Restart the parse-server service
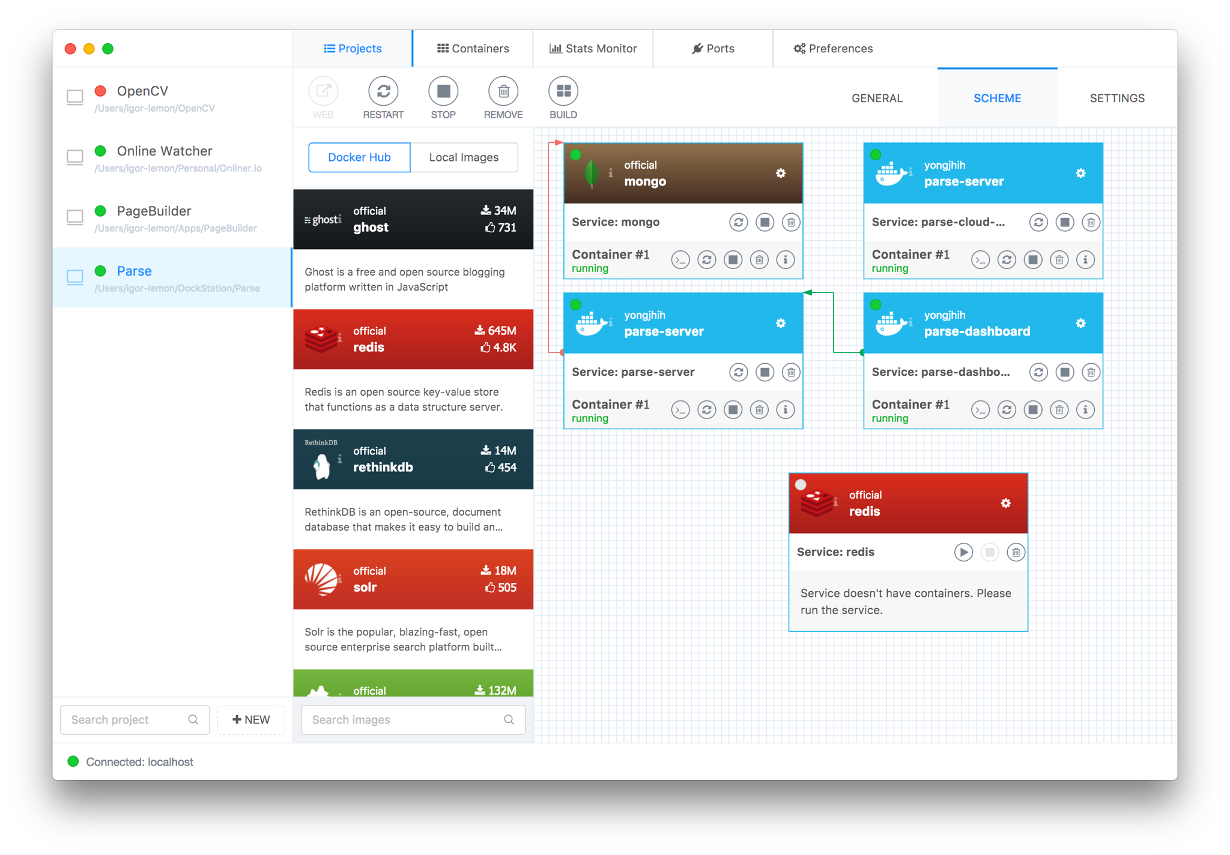The image size is (1230, 855). tap(738, 372)
